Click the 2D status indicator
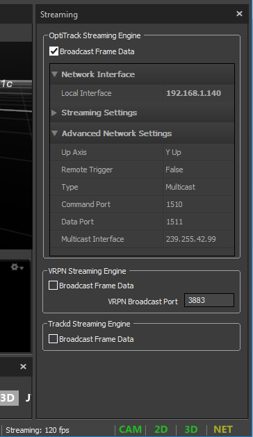 pyautogui.click(x=161, y=429)
